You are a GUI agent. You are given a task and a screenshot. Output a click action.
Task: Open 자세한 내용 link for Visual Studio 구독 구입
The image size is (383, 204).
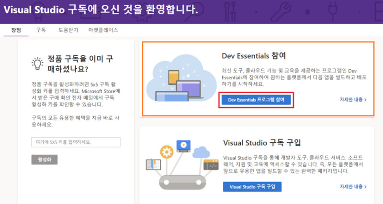(353, 187)
